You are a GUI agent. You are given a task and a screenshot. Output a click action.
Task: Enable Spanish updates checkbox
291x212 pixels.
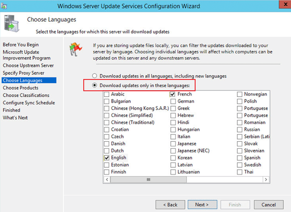(x=239, y=158)
